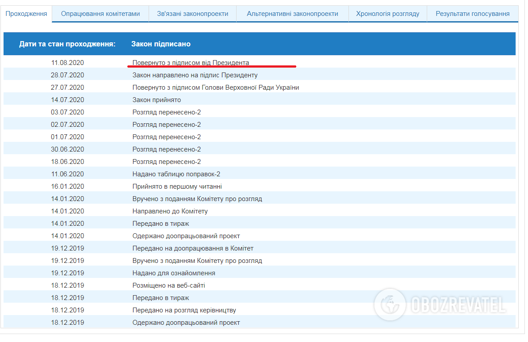Click the date 11.08.2020
The height and width of the screenshot is (342, 528).
tap(67, 63)
